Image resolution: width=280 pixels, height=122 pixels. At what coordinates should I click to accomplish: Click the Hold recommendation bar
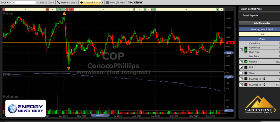[x=260, y=34]
